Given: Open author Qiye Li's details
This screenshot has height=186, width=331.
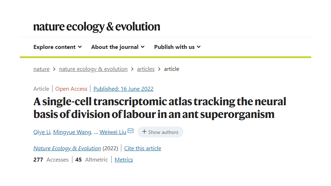Looking at the screenshot, I should pos(42,132).
